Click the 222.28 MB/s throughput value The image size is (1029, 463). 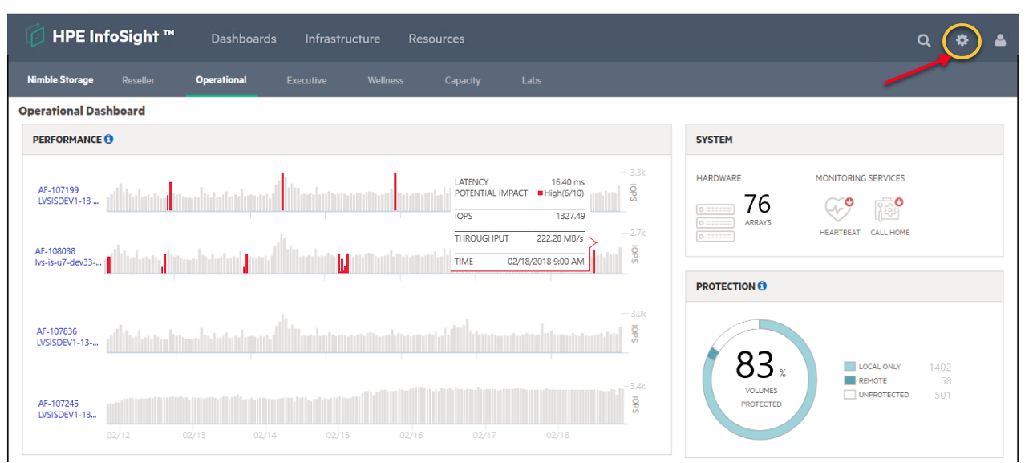(561, 238)
